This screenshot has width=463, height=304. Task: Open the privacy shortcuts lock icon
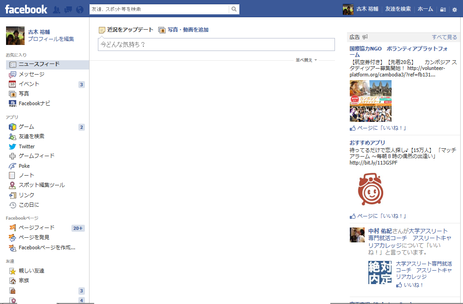tap(443, 9)
